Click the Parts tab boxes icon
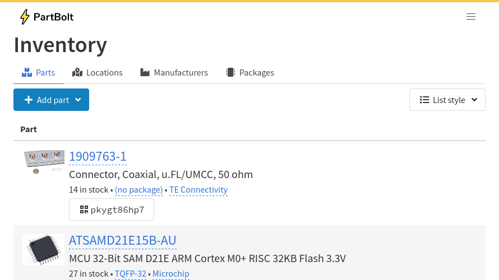This screenshot has height=280, width=499. 27,72
